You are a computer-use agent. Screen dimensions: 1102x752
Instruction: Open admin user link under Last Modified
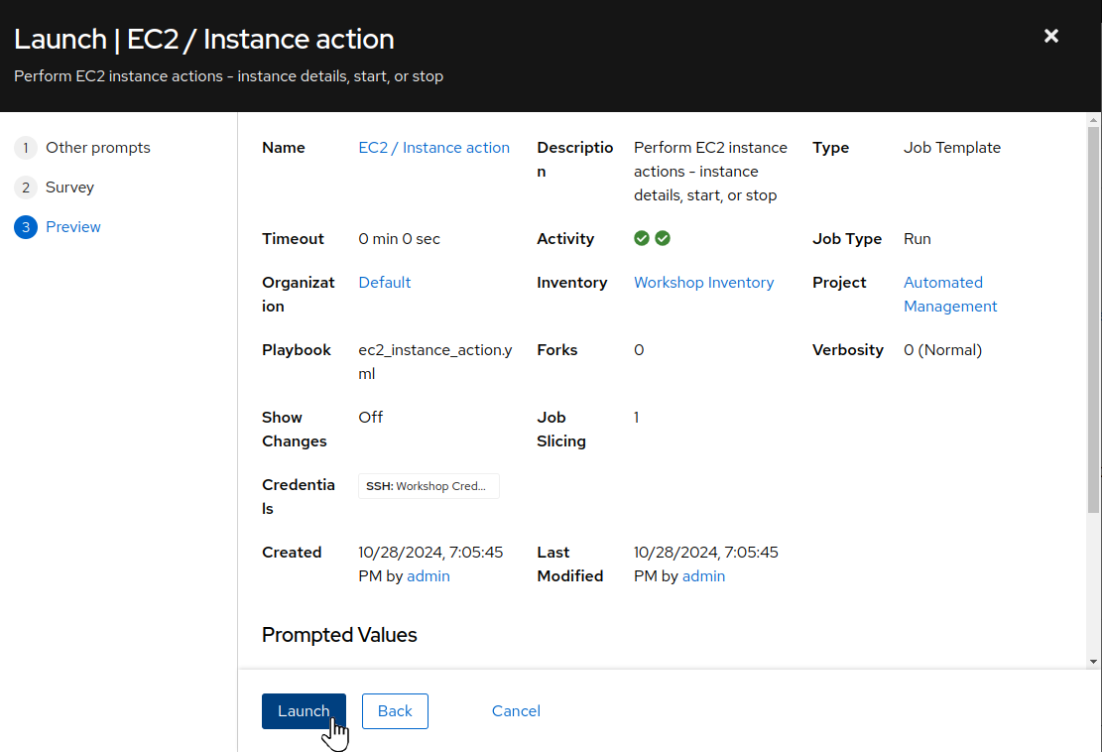[703, 576]
